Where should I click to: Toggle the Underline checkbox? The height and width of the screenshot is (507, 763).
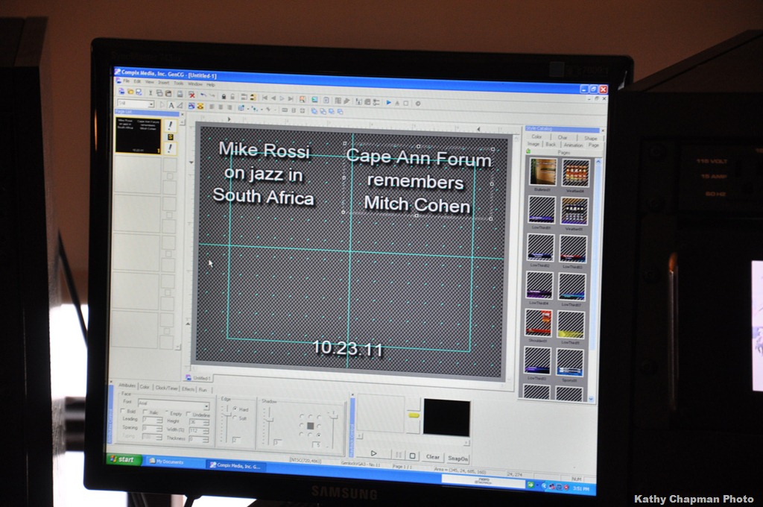pyautogui.click(x=188, y=413)
